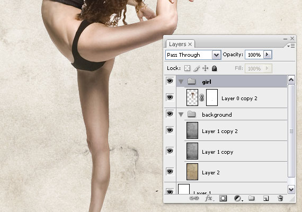Click the layers list scroll up arrow
302x212 pixels.
click(x=291, y=79)
